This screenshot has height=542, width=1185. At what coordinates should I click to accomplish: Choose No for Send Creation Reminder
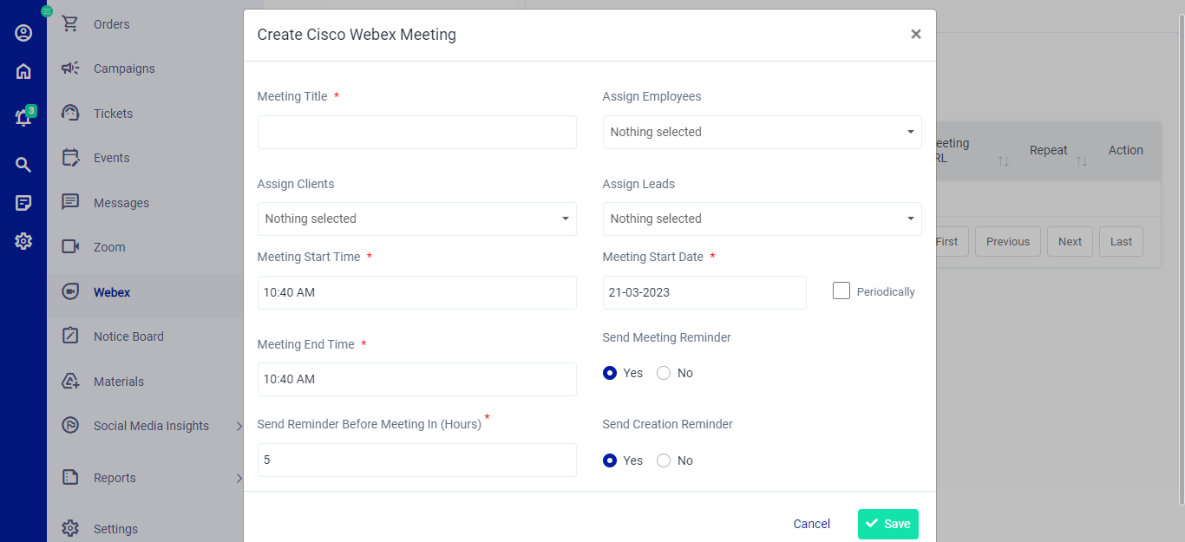pyautogui.click(x=663, y=460)
